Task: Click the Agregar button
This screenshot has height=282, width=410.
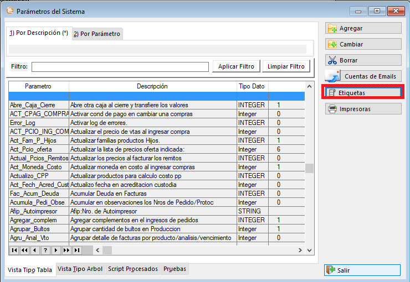Action: coord(363,28)
